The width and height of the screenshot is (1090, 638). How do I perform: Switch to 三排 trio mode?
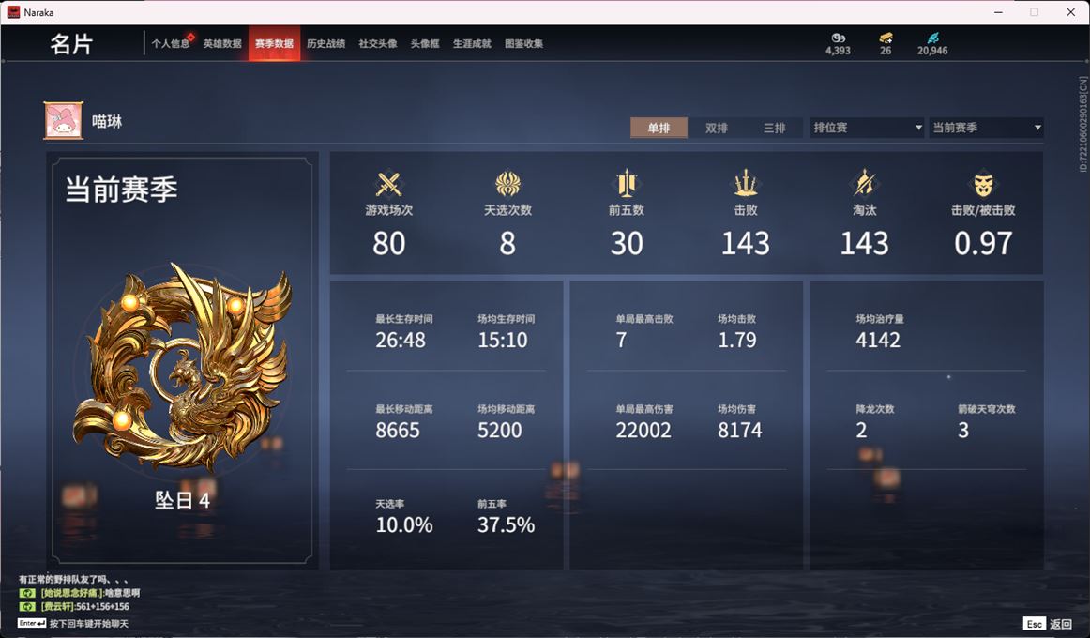coord(774,128)
